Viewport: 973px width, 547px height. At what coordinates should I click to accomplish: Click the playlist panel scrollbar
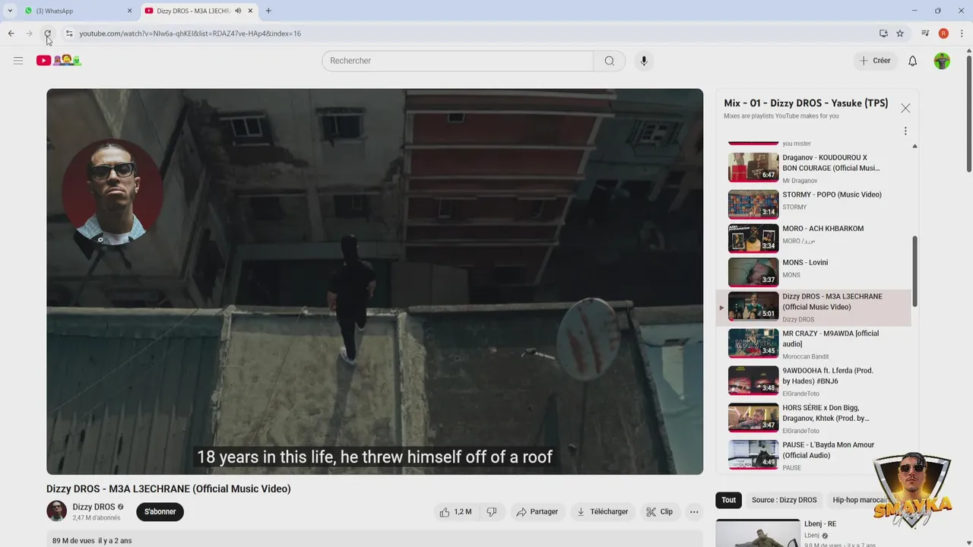coord(914,271)
